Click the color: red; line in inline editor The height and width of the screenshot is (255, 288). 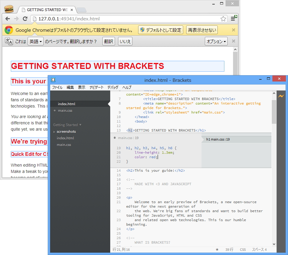click(146, 157)
